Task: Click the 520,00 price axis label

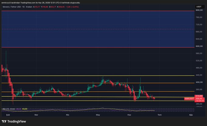Action: coord(199,60)
